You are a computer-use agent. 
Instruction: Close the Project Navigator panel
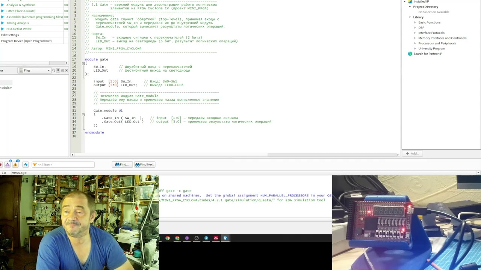tap(67, 70)
